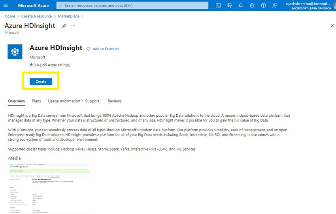Open the notifications bell

[241, 6]
